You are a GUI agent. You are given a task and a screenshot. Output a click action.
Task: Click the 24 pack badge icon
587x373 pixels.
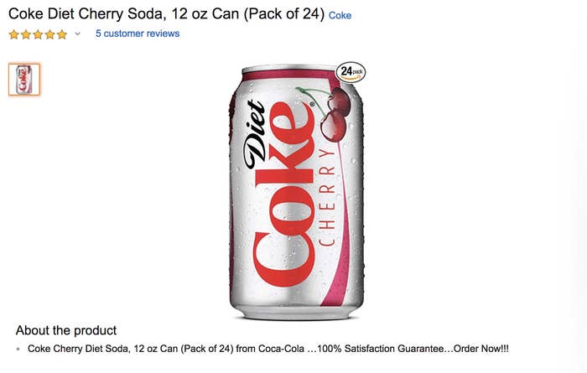[351, 72]
